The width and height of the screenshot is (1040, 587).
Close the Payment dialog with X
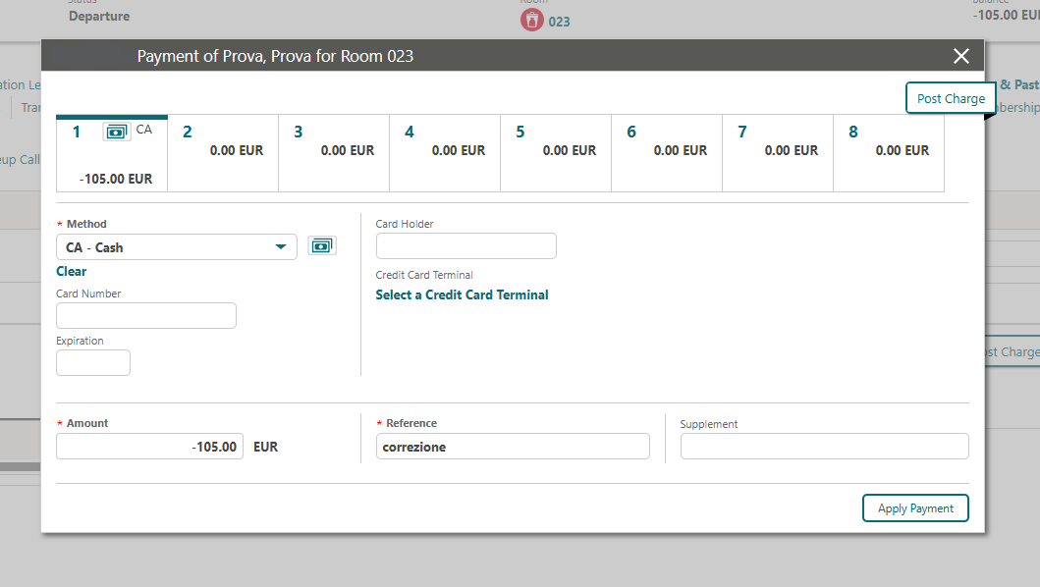(960, 56)
